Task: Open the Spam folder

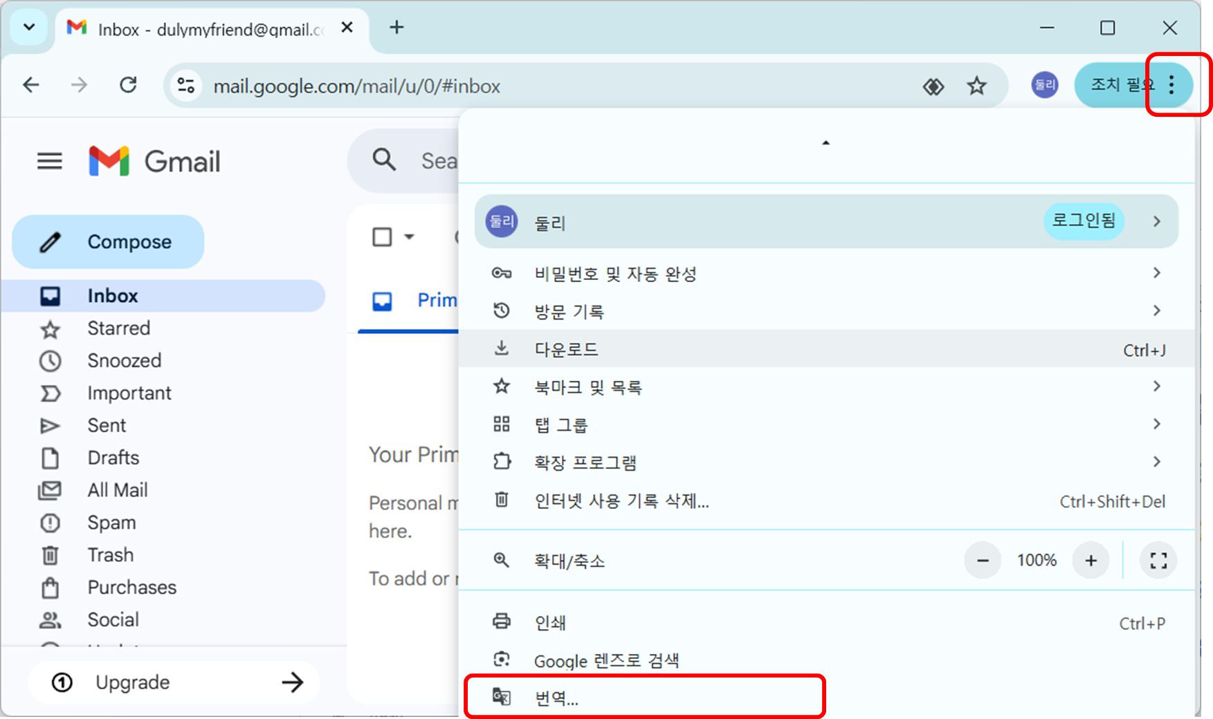Action: (x=163, y=523)
